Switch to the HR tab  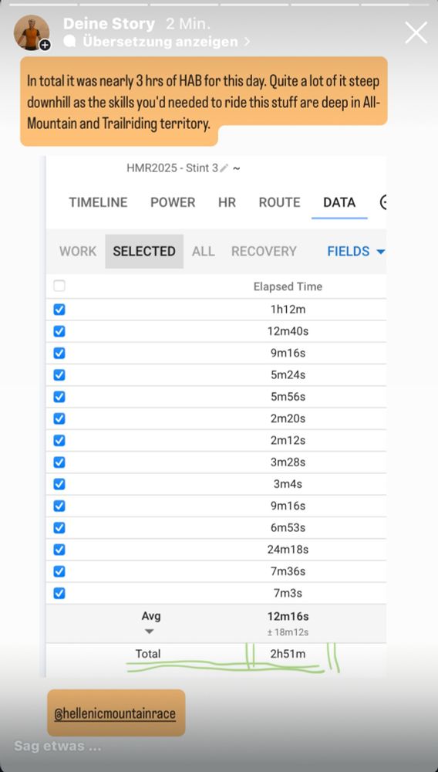[x=227, y=202]
